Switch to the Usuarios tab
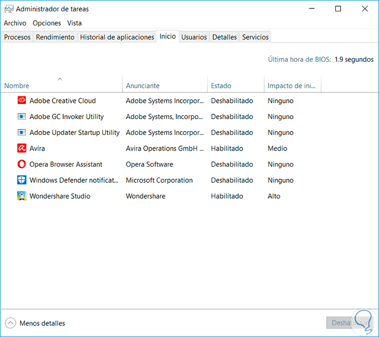This screenshot has width=379, height=337. coord(194,37)
